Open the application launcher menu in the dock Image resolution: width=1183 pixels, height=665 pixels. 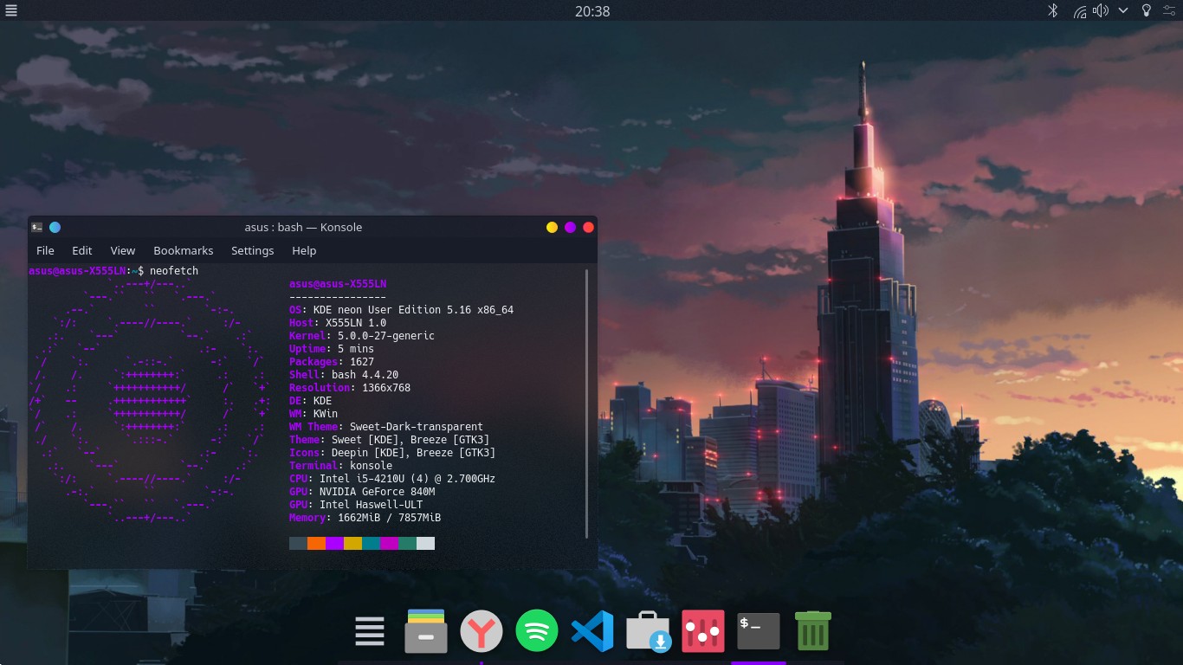[370, 631]
